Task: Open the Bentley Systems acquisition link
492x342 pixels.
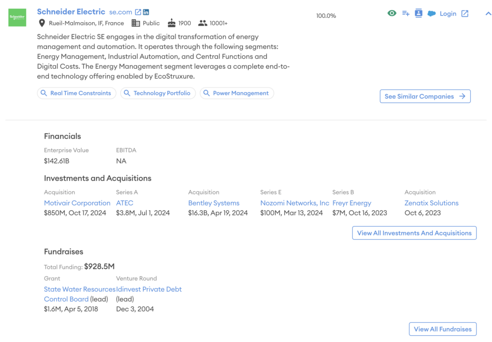Action: [x=214, y=203]
